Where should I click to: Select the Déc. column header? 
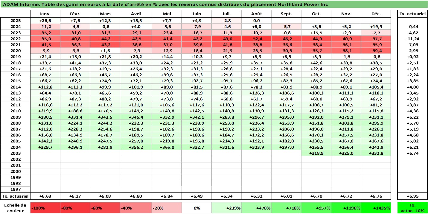[376, 14]
